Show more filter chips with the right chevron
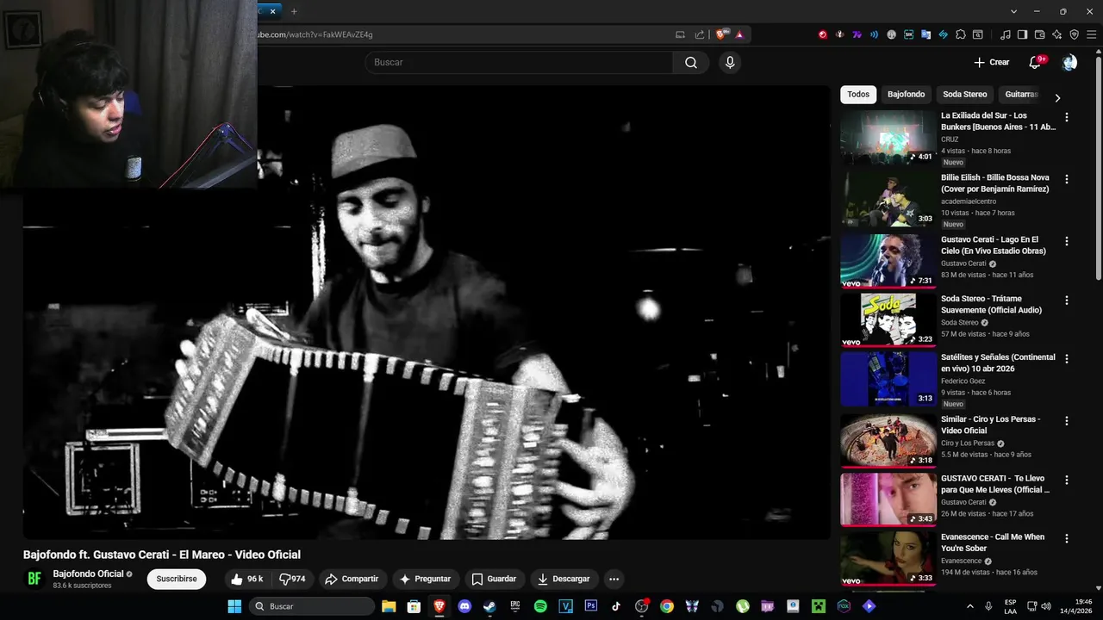This screenshot has height=620, width=1103. 1057,97
